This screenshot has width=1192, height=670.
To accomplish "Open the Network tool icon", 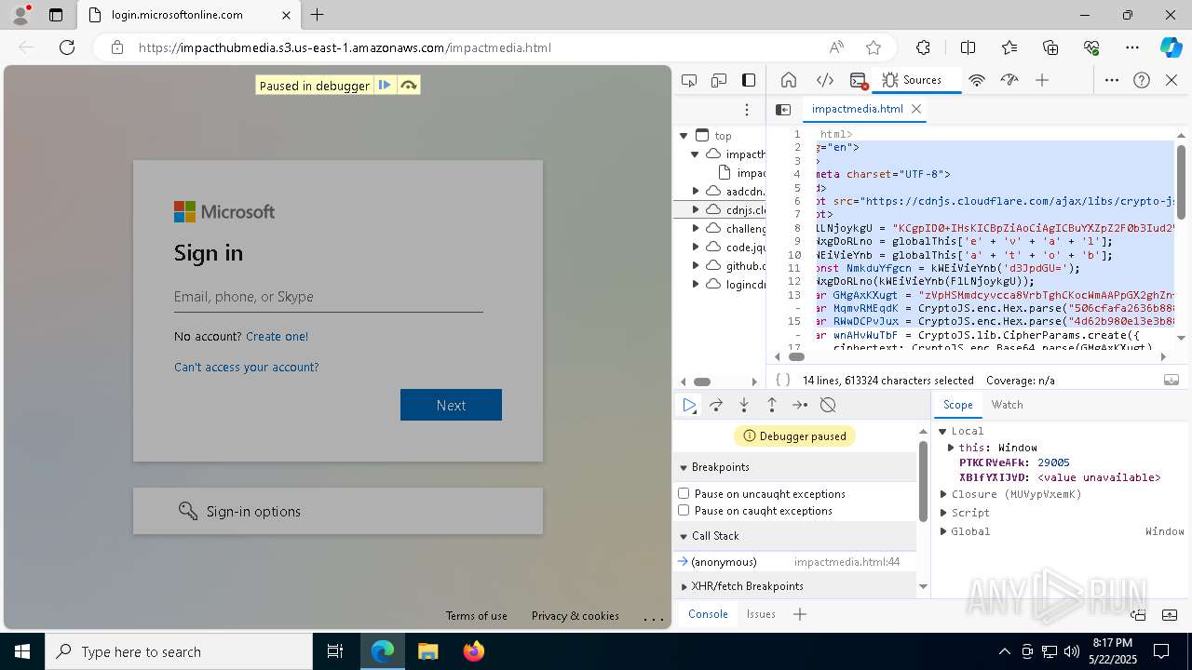I will point(977,80).
